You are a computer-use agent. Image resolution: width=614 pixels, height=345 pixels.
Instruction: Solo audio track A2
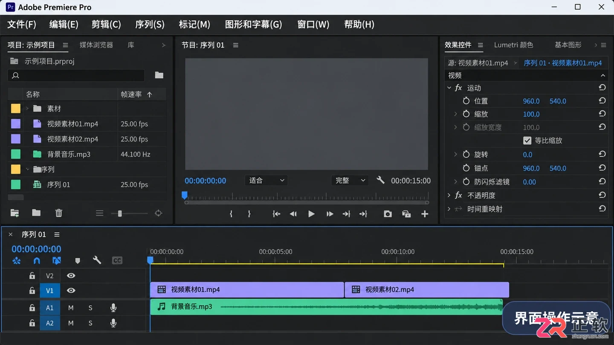tap(90, 323)
